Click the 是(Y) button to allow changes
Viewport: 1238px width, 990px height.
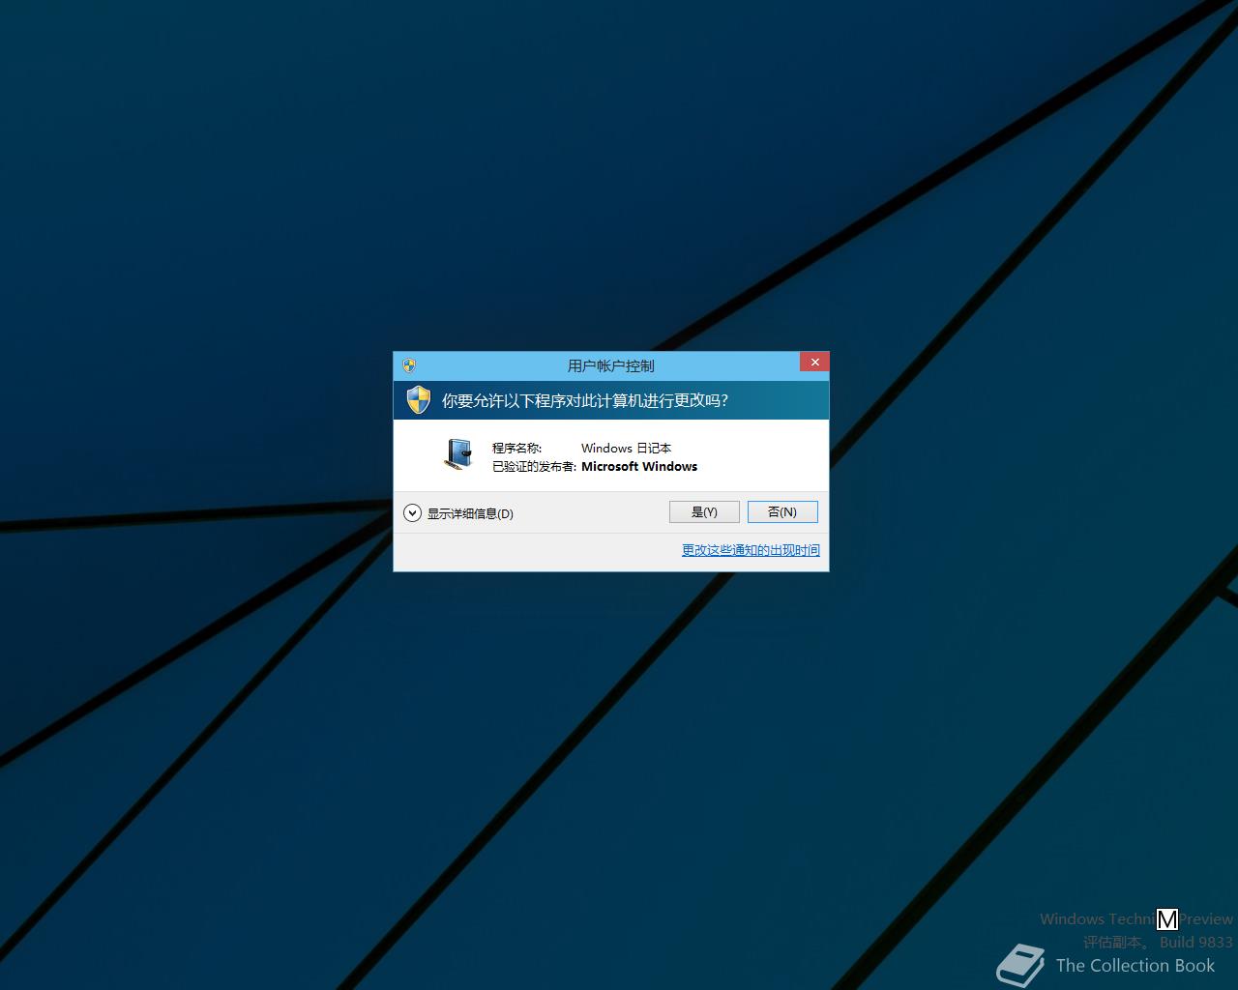(x=704, y=511)
